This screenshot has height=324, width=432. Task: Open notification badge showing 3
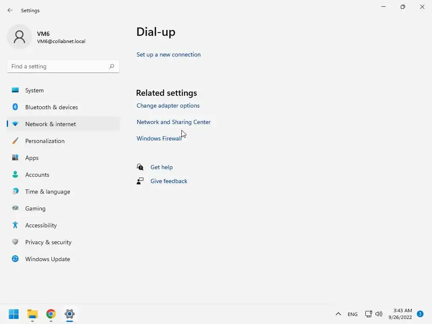[x=420, y=314]
